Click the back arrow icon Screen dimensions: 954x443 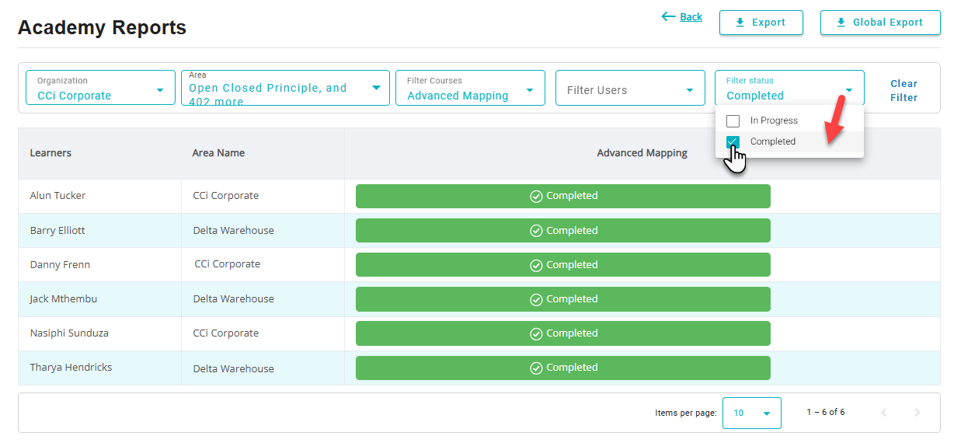click(668, 16)
